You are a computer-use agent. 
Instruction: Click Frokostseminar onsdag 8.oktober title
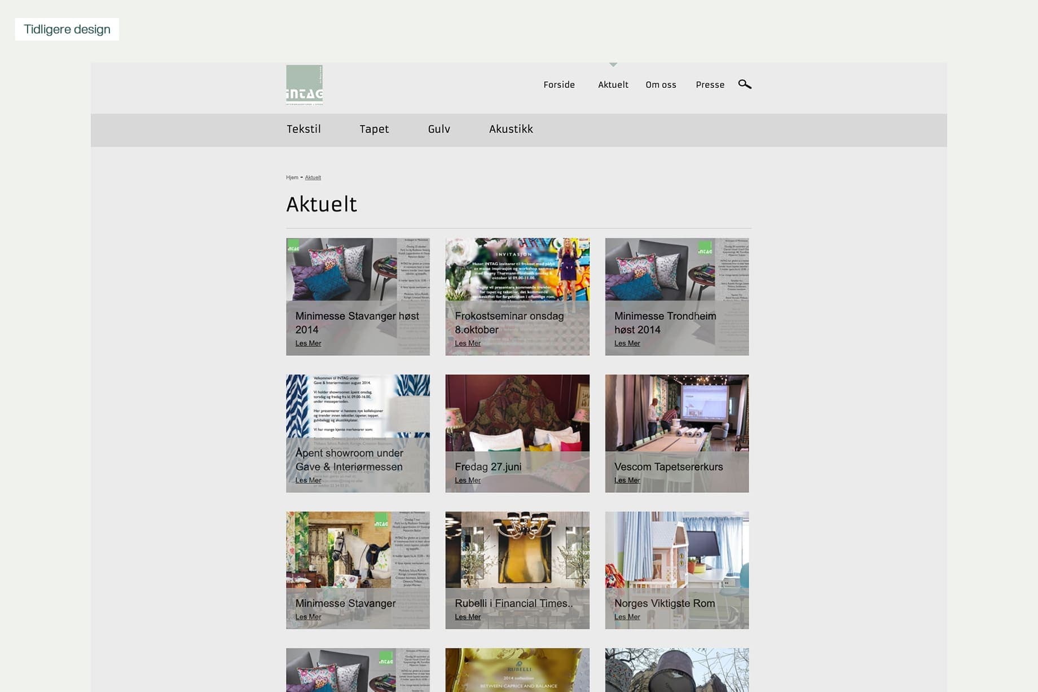[509, 323]
